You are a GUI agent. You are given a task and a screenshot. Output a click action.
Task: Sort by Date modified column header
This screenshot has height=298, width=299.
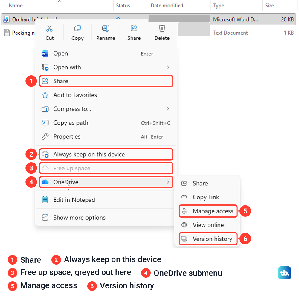[167, 5]
